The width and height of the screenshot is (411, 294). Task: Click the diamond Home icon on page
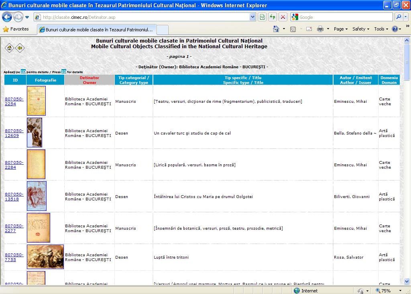[x=10, y=48]
